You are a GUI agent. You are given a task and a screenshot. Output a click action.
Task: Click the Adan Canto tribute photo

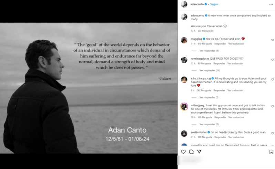point(89,88)
